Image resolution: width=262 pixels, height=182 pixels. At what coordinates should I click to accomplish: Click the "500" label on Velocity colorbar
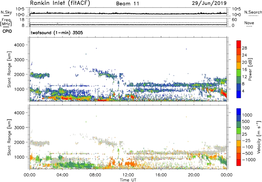click(247, 122)
